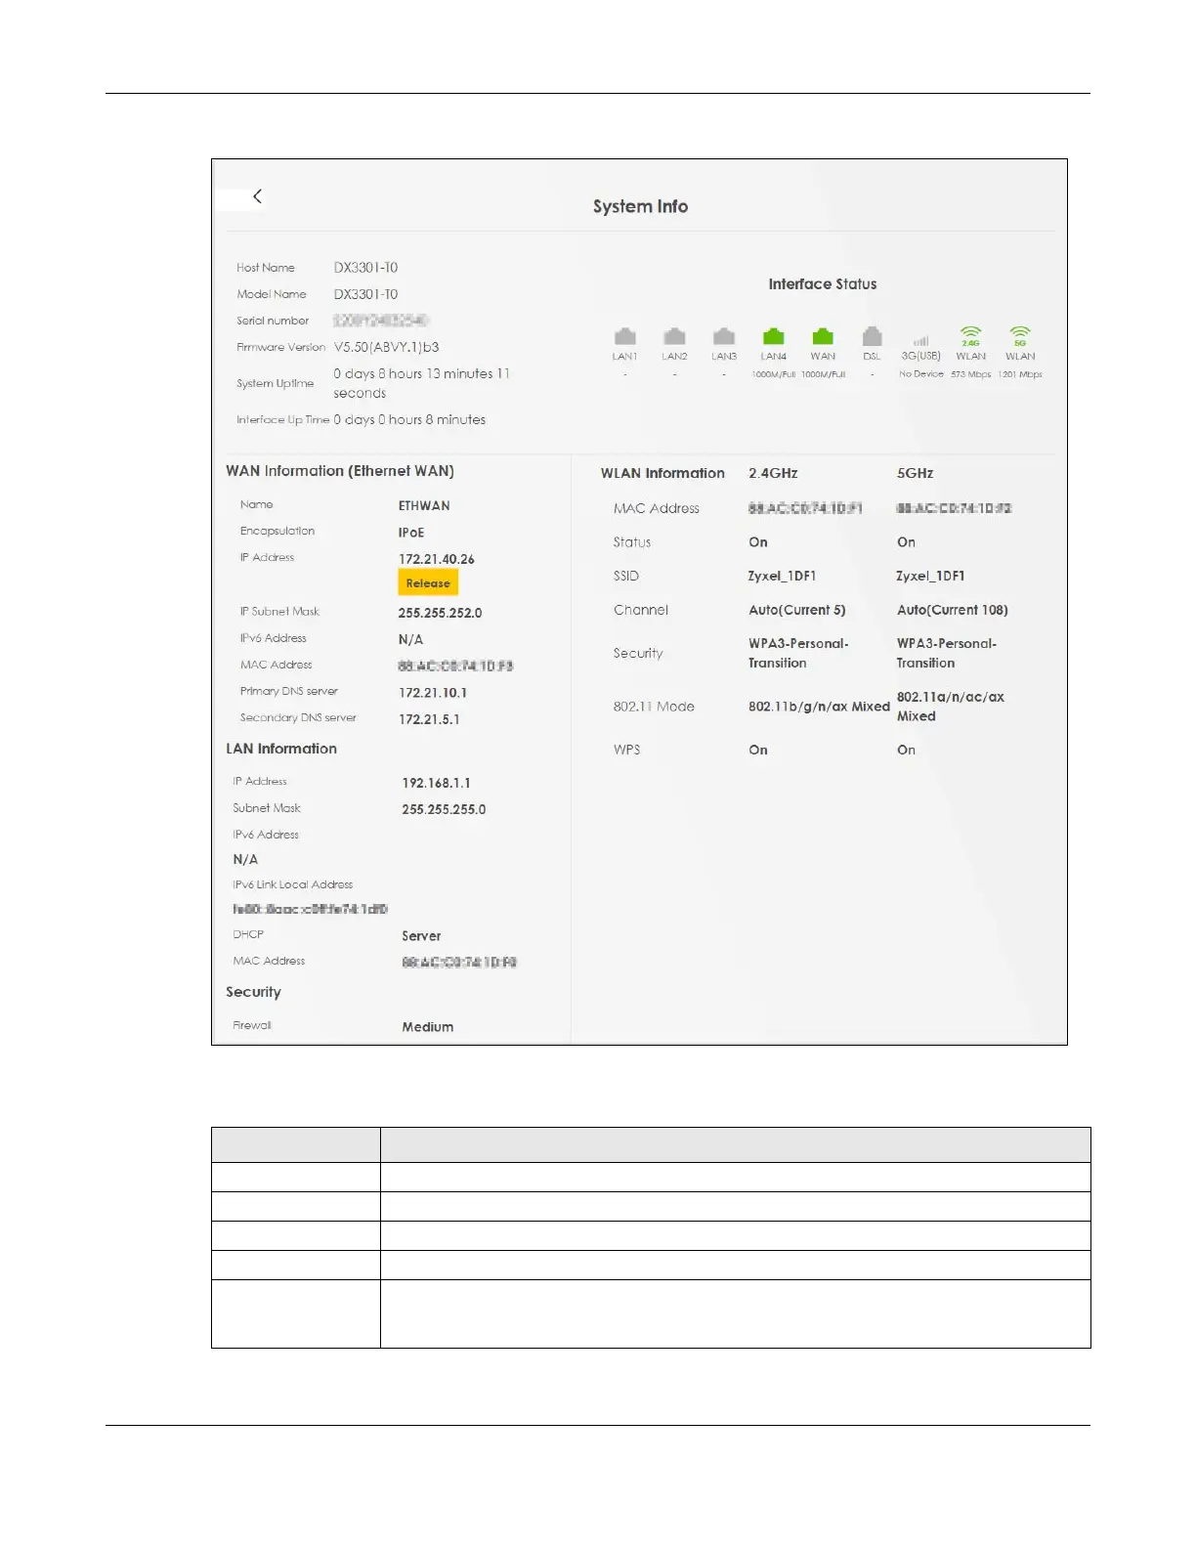This screenshot has height=1548, width=1196.
Task: Click the 2.4GHz column header
Action: coord(773,473)
